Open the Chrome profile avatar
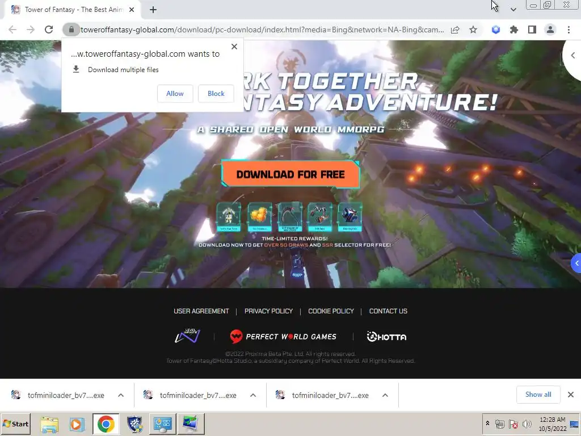This screenshot has height=436, width=581. [550, 30]
